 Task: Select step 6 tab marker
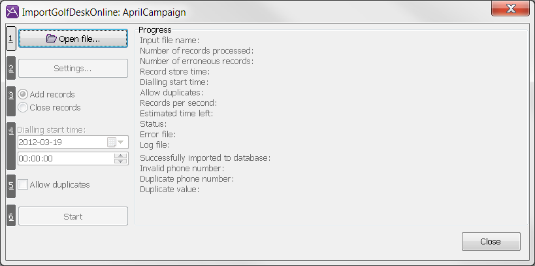click(x=11, y=216)
